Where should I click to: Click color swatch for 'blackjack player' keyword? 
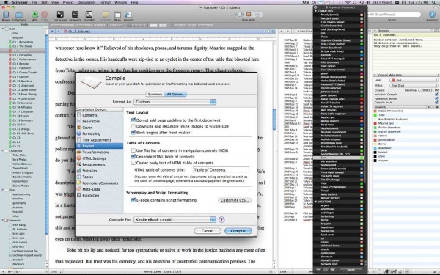(362, 18)
